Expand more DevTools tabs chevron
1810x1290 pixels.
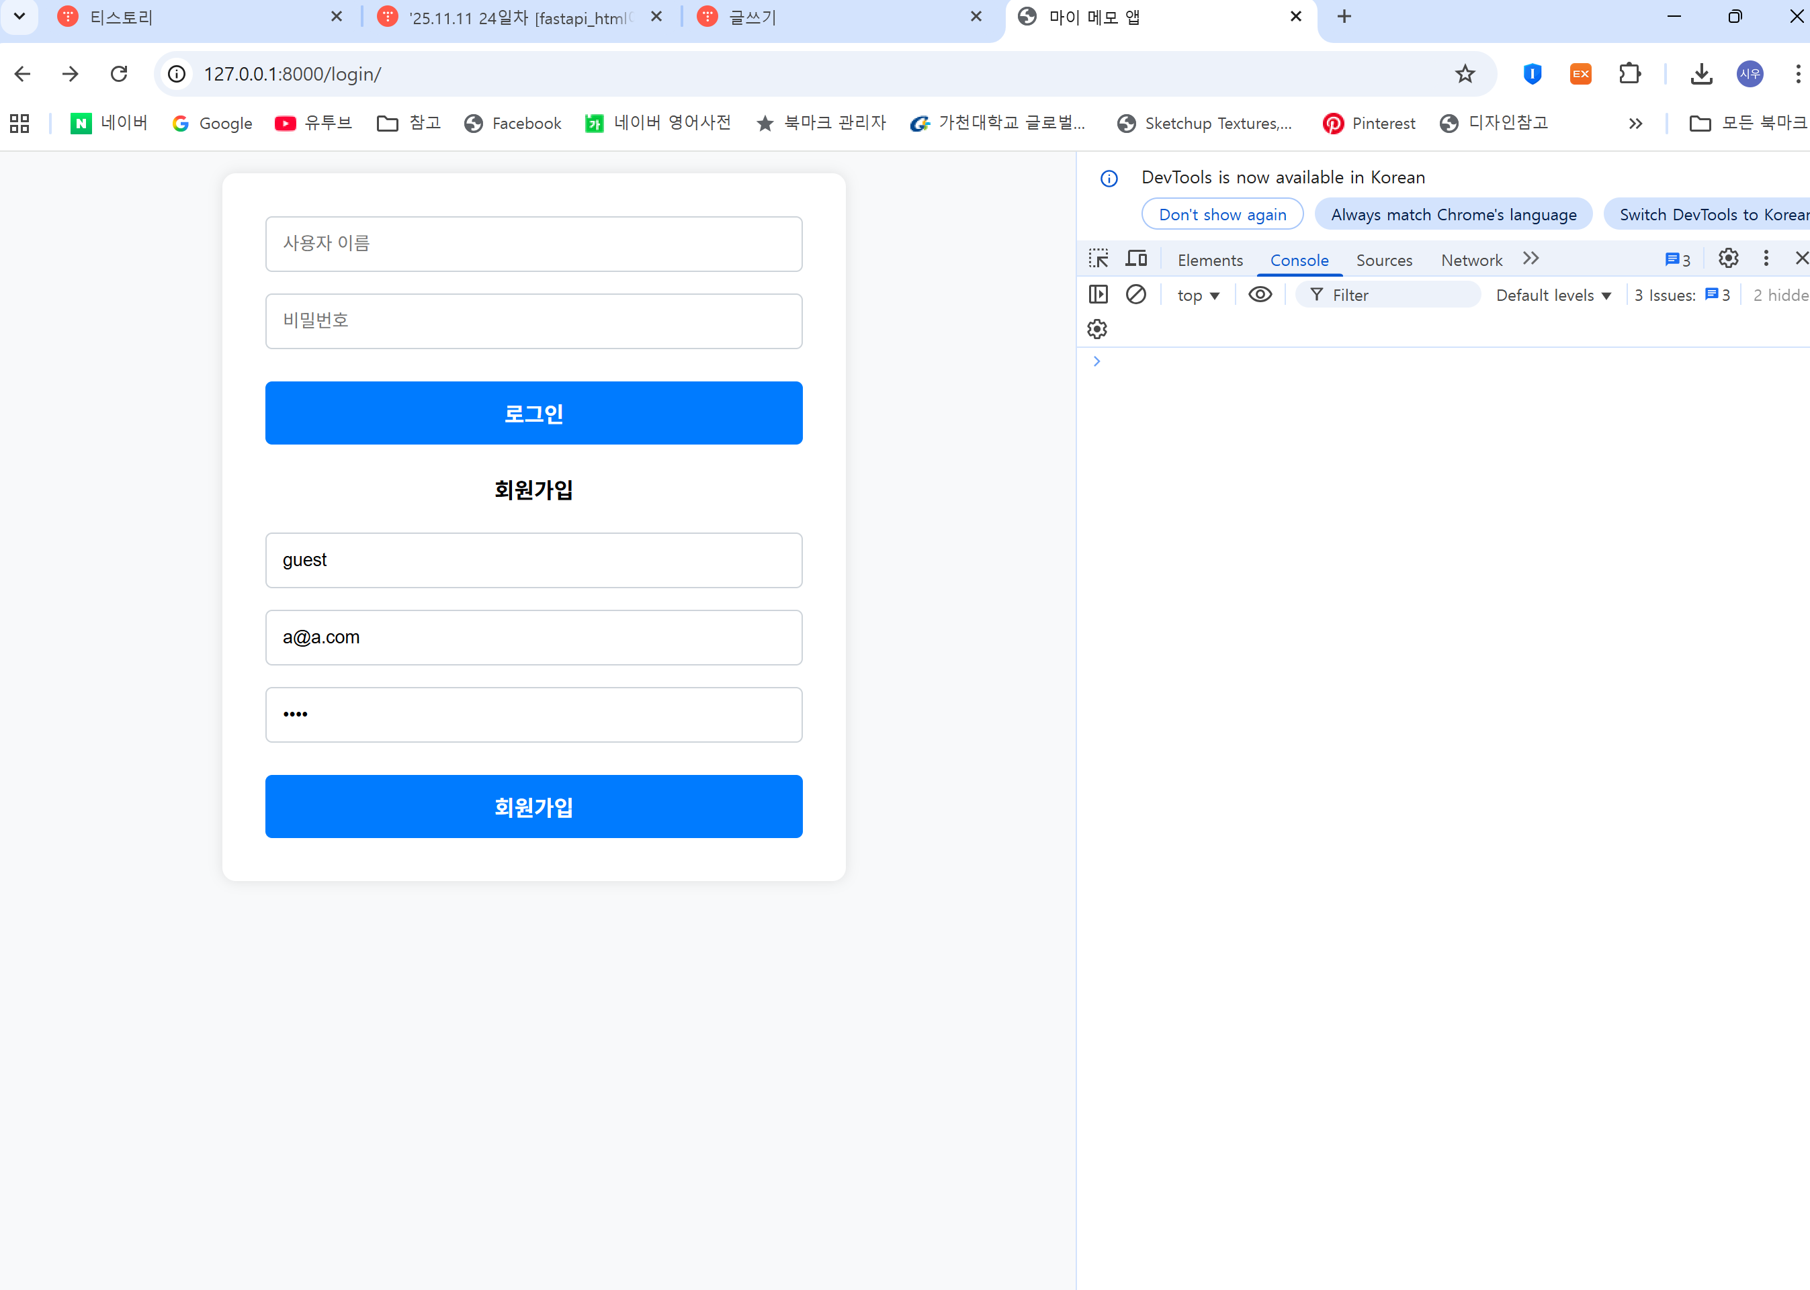pos(1531,259)
